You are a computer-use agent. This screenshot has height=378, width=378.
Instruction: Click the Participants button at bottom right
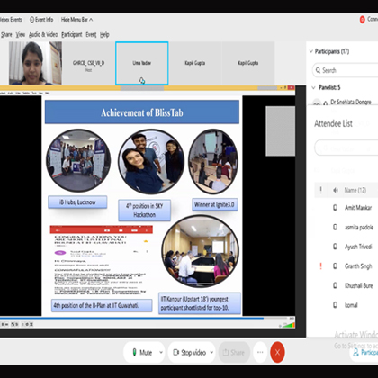click(365, 352)
